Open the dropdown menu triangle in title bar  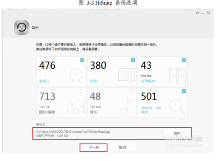[198, 13]
